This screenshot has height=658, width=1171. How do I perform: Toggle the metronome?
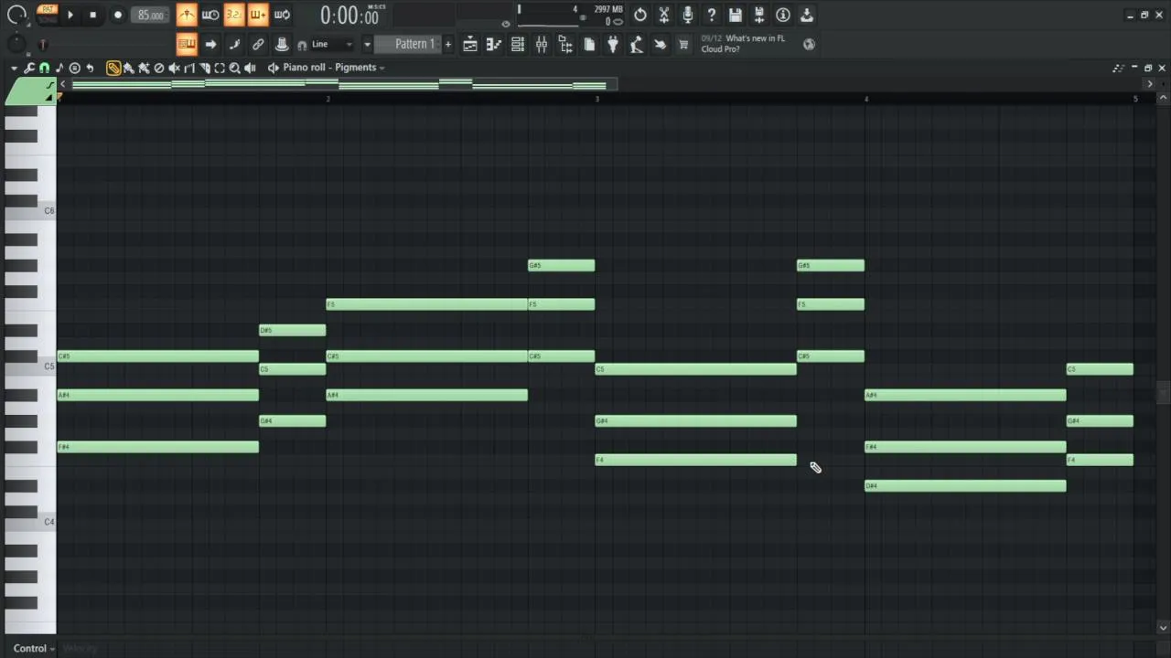[x=187, y=15]
